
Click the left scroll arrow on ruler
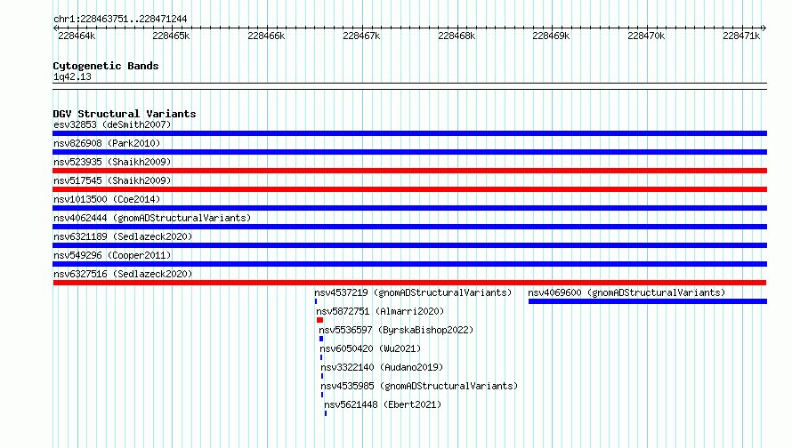[x=55, y=28]
